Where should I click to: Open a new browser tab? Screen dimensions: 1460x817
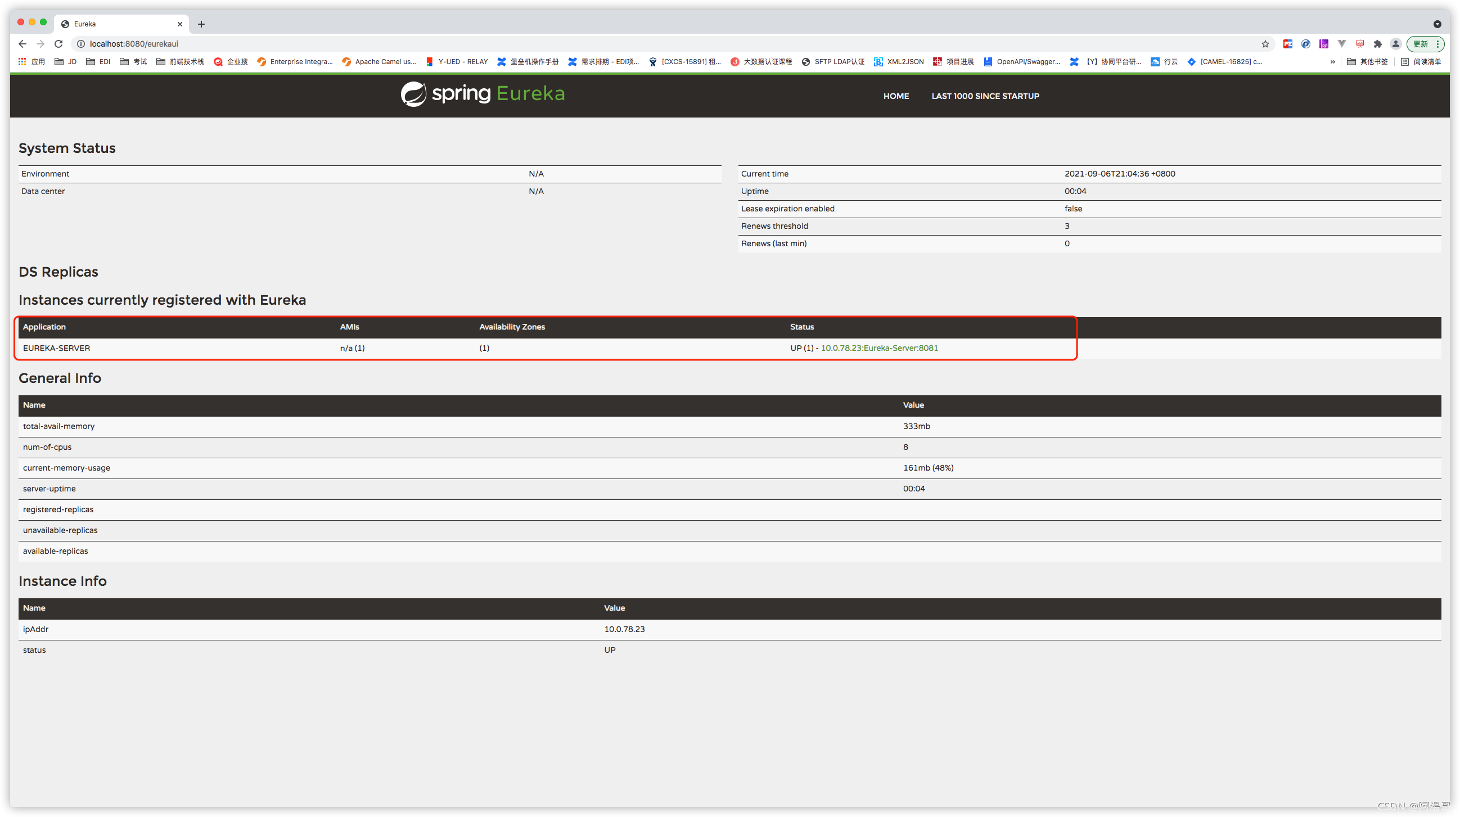(201, 24)
